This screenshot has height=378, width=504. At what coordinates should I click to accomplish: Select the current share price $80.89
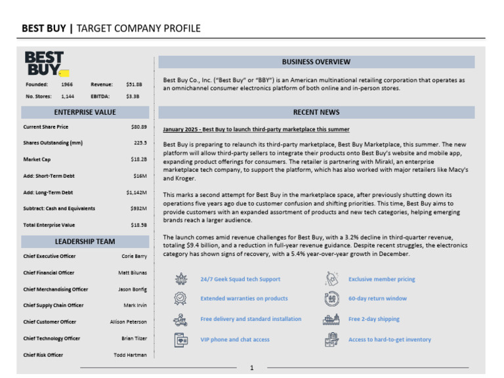tap(139, 127)
